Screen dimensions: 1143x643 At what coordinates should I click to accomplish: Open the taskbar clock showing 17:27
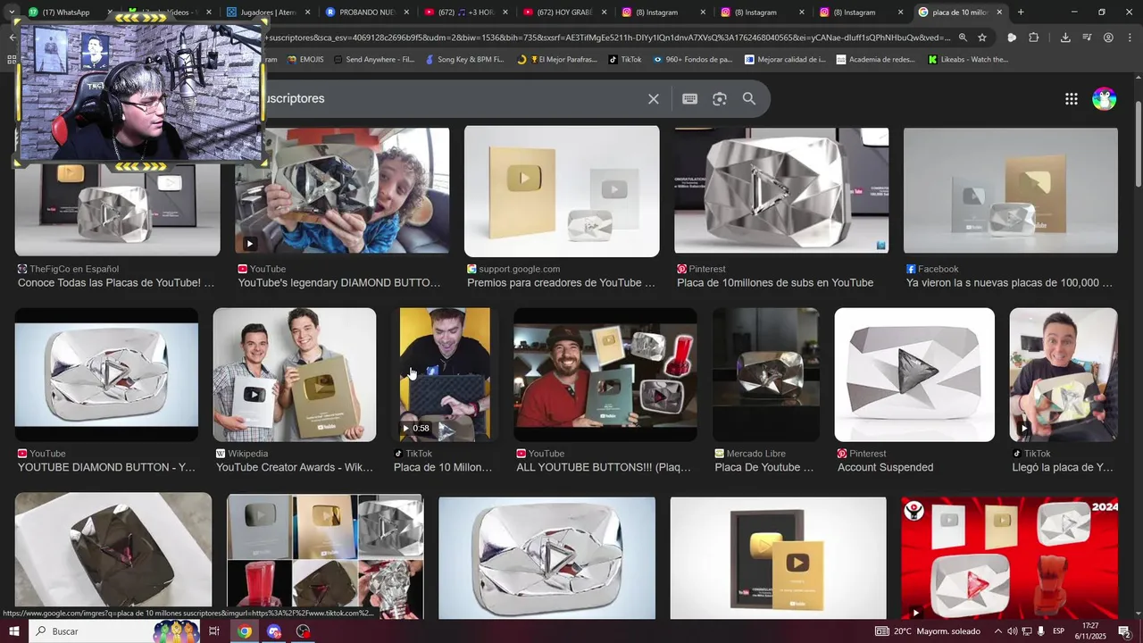click(x=1090, y=631)
